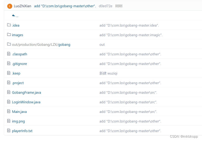Open the images folder
202x141 pixels.
click(17, 35)
